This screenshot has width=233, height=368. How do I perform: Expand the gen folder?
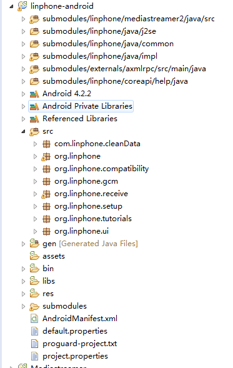pos(23,244)
